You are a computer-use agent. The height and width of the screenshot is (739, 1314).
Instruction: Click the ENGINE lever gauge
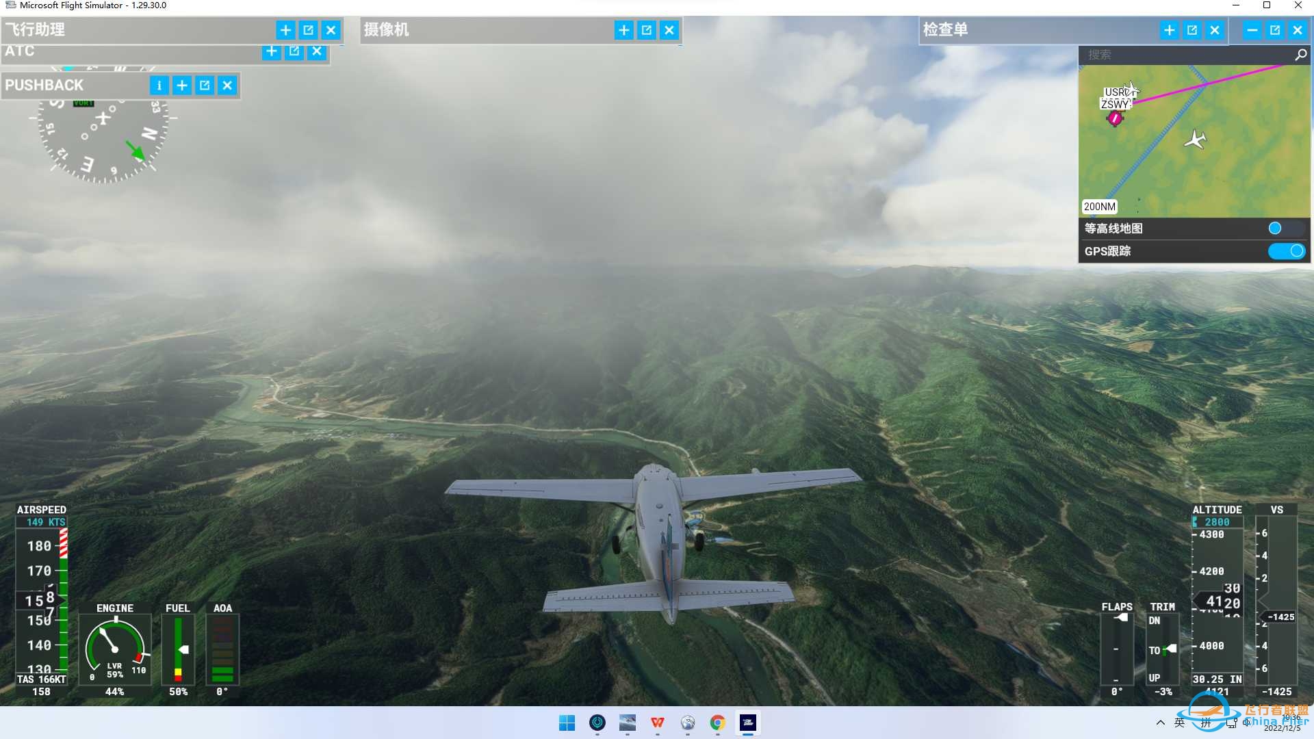(x=115, y=649)
